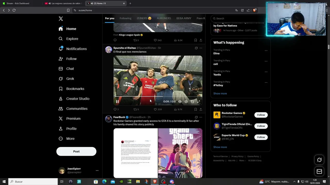Switch to the AURONERS tab
Screen dimensions: 330x185
(x=164, y=18)
